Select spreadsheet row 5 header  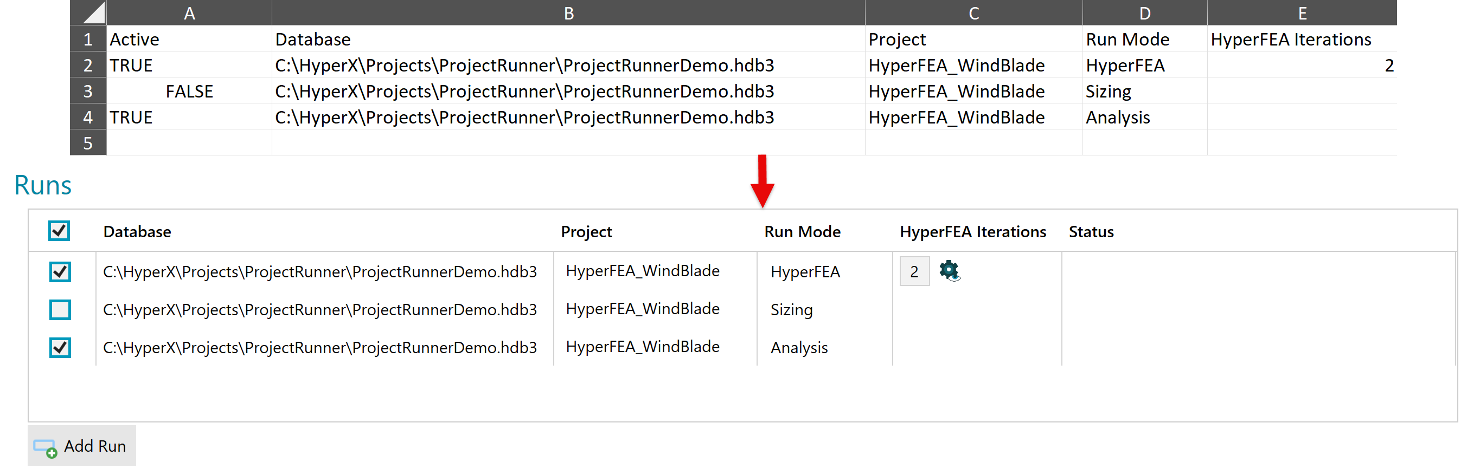(88, 143)
